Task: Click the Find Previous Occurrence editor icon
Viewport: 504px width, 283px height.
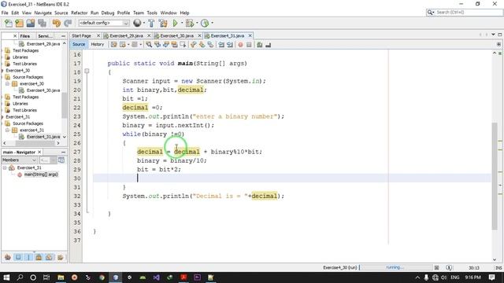Action: tap(157, 45)
